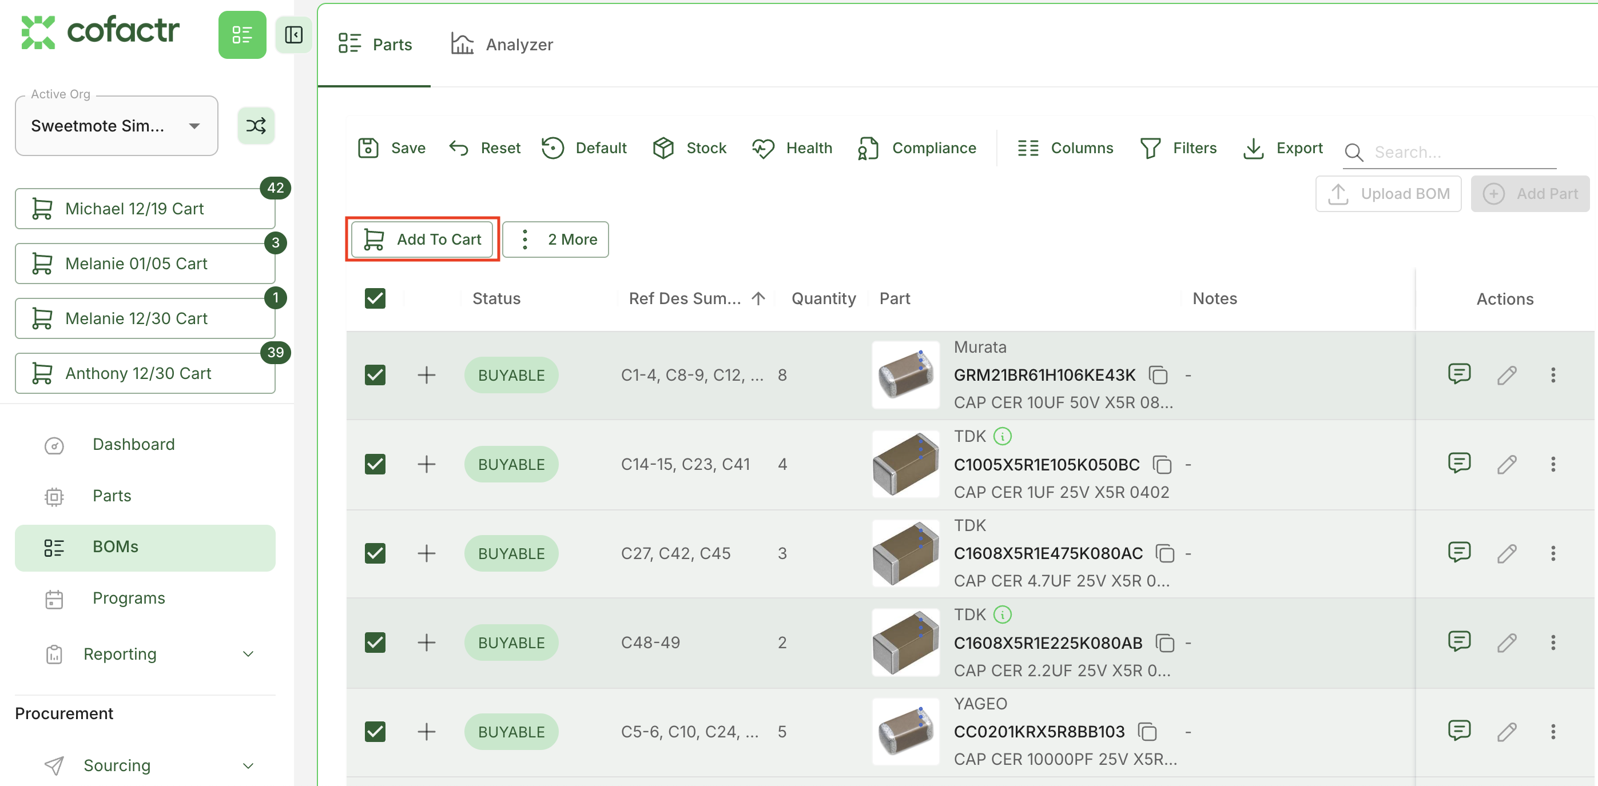This screenshot has width=1598, height=786.
Task: Open the 2 More actions menu
Action: tap(556, 240)
